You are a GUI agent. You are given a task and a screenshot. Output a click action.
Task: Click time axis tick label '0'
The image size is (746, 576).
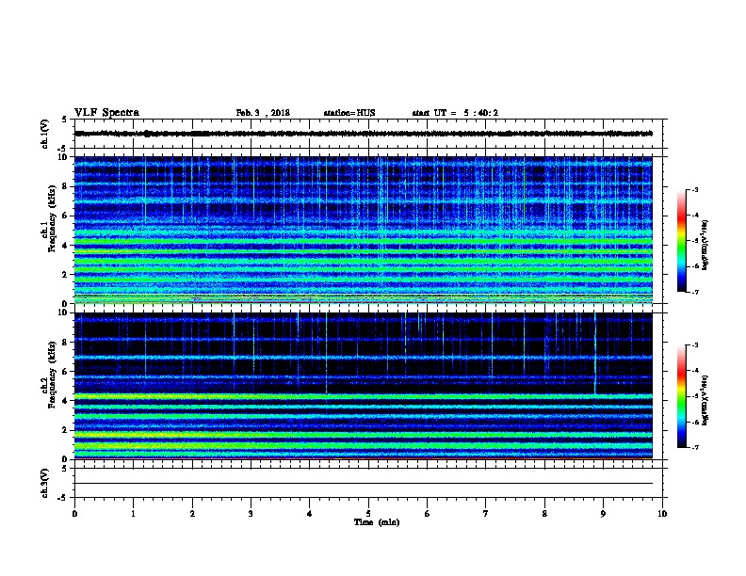pos(74,514)
